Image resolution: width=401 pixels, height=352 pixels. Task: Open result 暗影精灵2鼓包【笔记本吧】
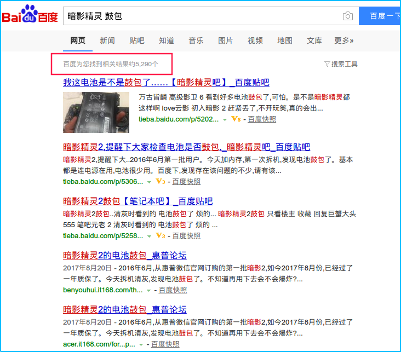(x=138, y=201)
